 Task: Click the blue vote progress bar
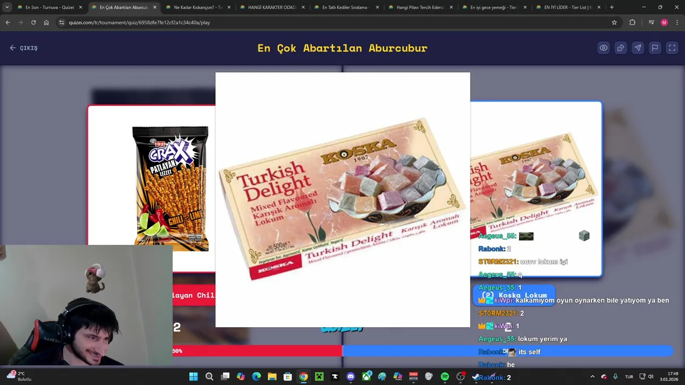point(507,351)
